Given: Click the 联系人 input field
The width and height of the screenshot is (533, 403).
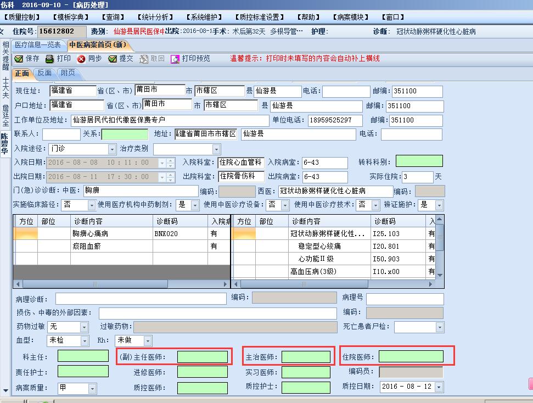Looking at the screenshot, I should (x=61, y=135).
